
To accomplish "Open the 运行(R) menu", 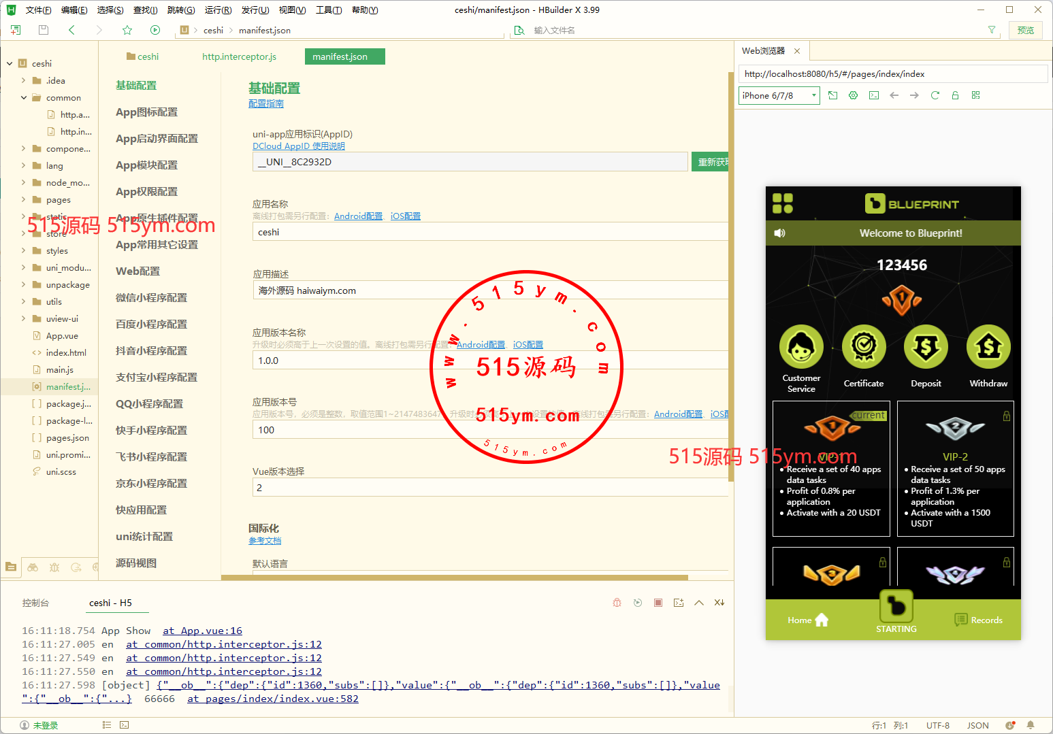I will pos(218,10).
